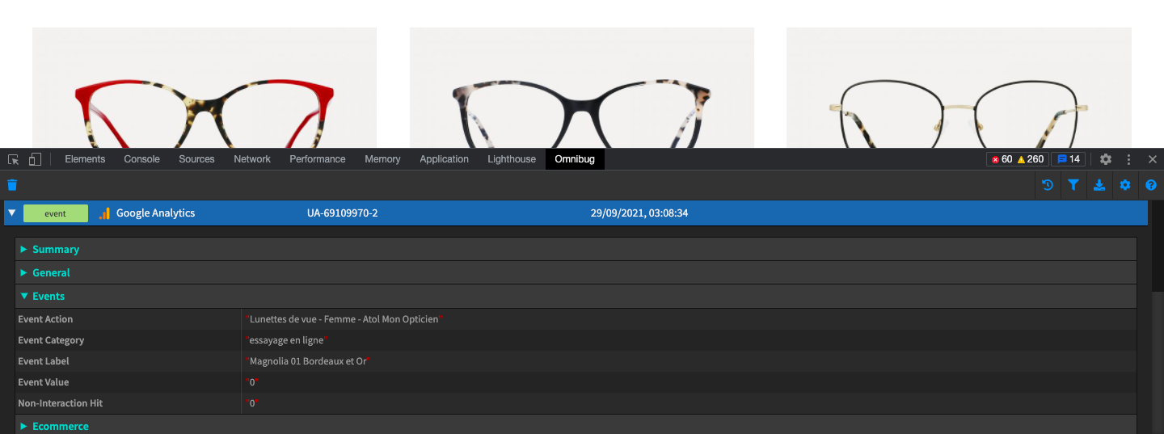Click the 60 errors counter
Viewport: 1164px width, 434px height.
1002,159
